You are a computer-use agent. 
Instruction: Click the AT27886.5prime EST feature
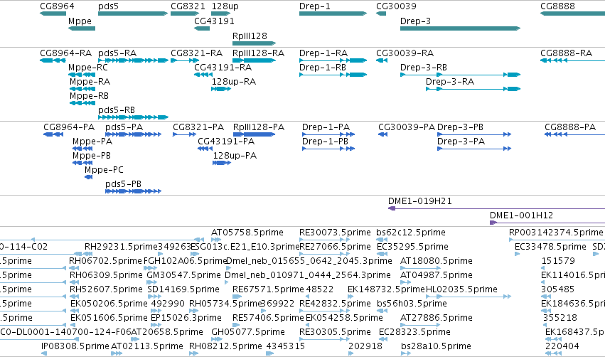pyautogui.click(x=420, y=325)
